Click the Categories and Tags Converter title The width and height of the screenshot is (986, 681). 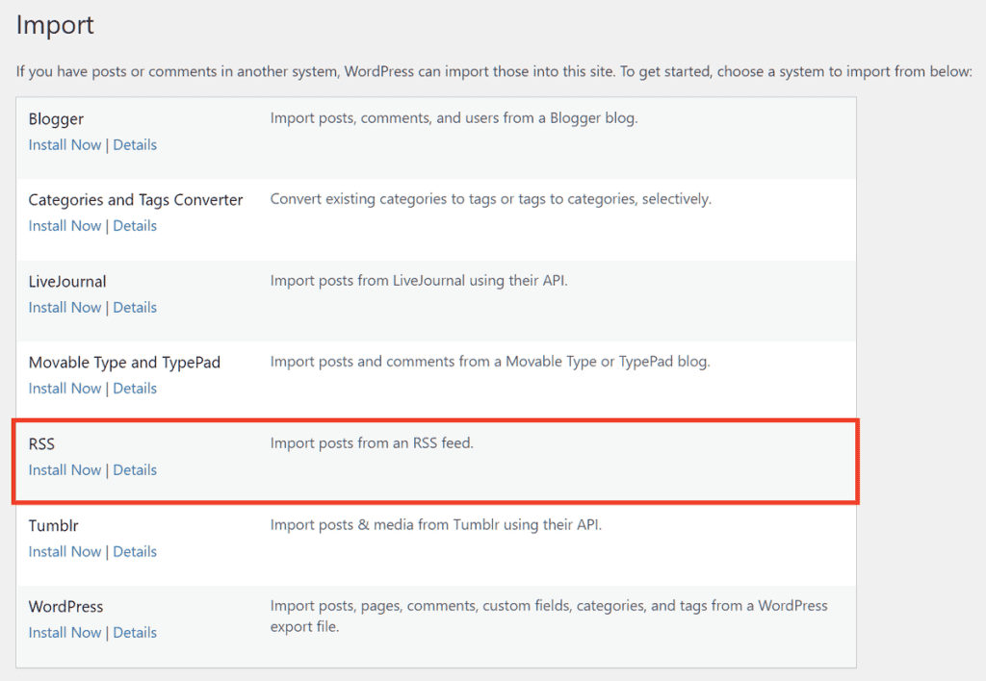click(x=135, y=200)
